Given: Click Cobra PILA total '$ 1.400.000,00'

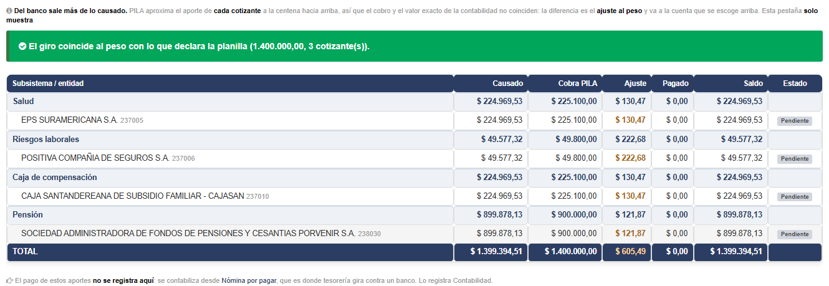Looking at the screenshot, I should (x=571, y=252).
